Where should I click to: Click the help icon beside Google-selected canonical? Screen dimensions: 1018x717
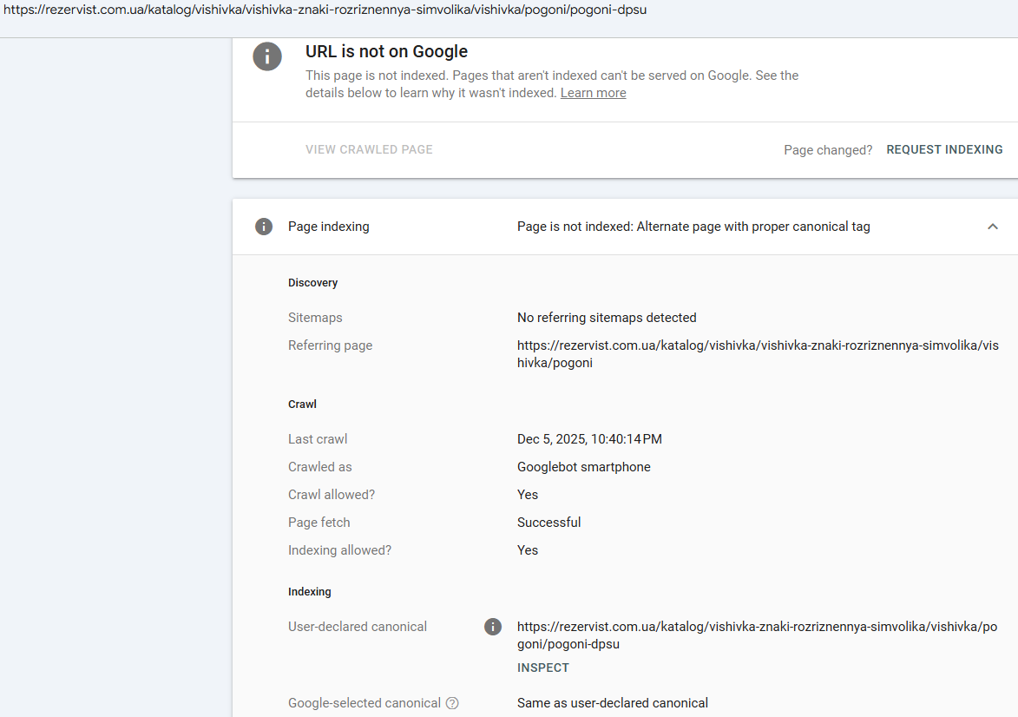pyautogui.click(x=452, y=703)
